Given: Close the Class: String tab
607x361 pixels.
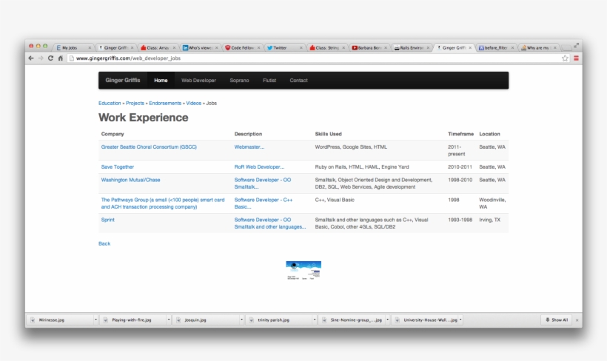Looking at the screenshot, I should point(343,47).
